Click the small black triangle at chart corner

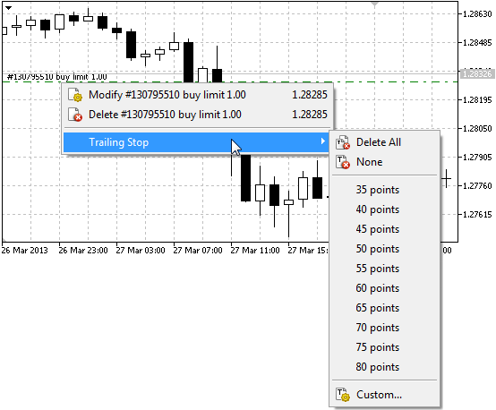[9, 8]
